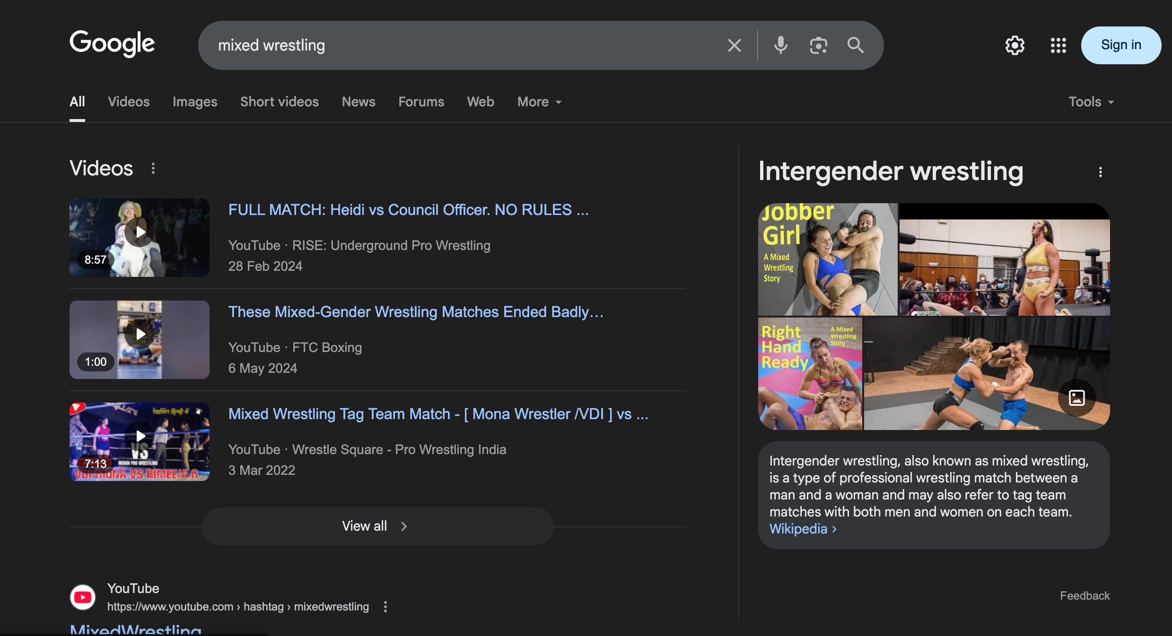This screenshot has width=1172, height=636.
Task: Open FULL MATCH: Heidi vs Council Officer link
Action: [409, 210]
